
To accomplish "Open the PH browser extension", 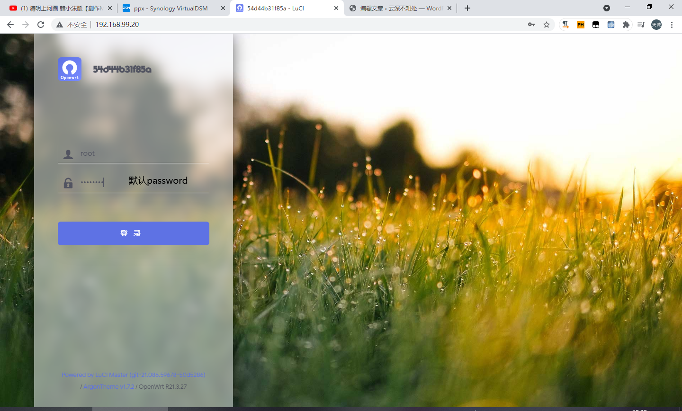I will 580,24.
